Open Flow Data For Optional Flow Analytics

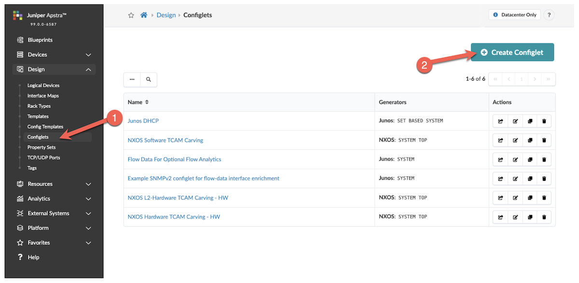tap(175, 160)
